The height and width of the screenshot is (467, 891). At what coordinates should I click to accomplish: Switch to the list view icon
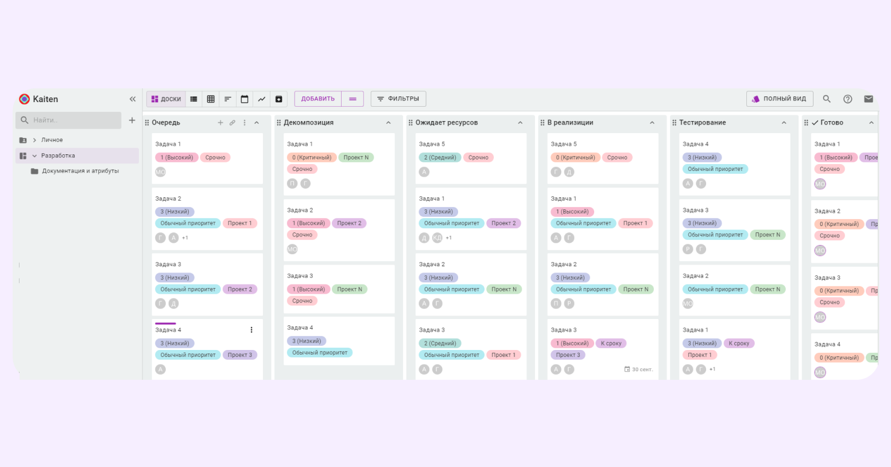point(194,99)
